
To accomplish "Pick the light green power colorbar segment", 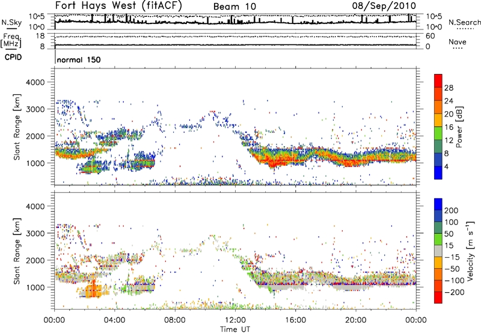I will pyautogui.click(x=438, y=133).
